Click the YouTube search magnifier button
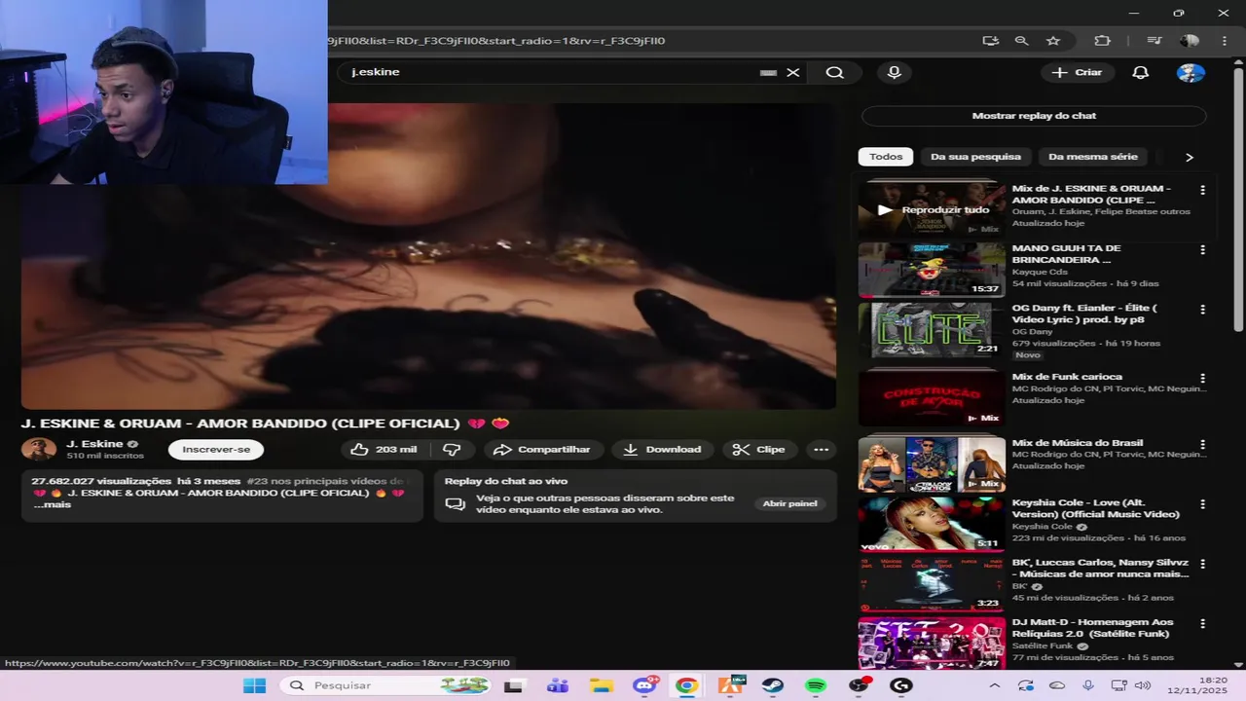This screenshot has height=701, width=1246. coord(834,72)
